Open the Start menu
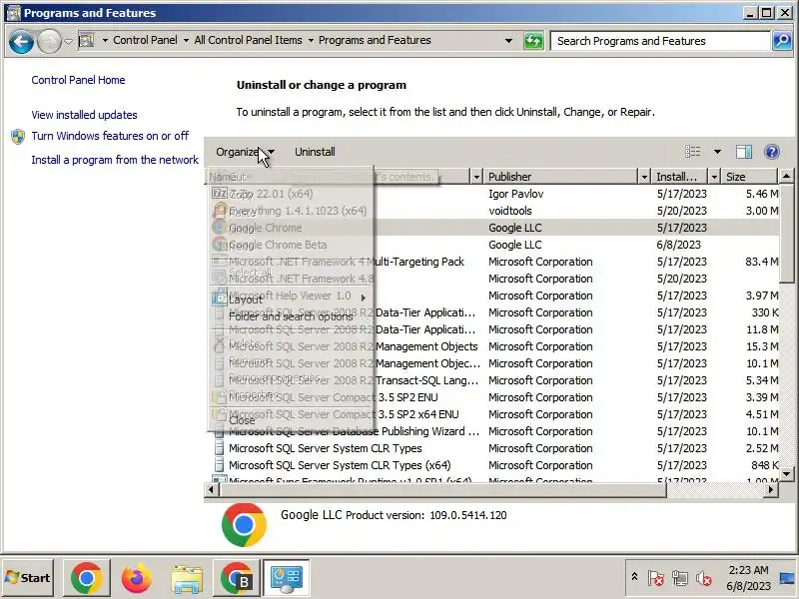 pyautogui.click(x=29, y=578)
